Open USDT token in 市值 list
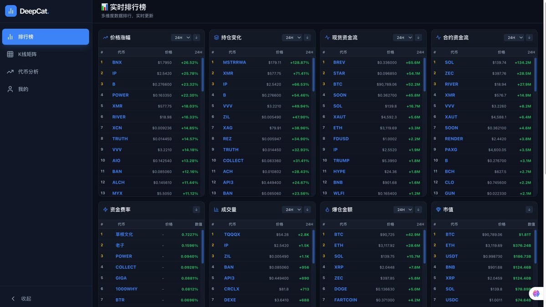 click(452, 256)
